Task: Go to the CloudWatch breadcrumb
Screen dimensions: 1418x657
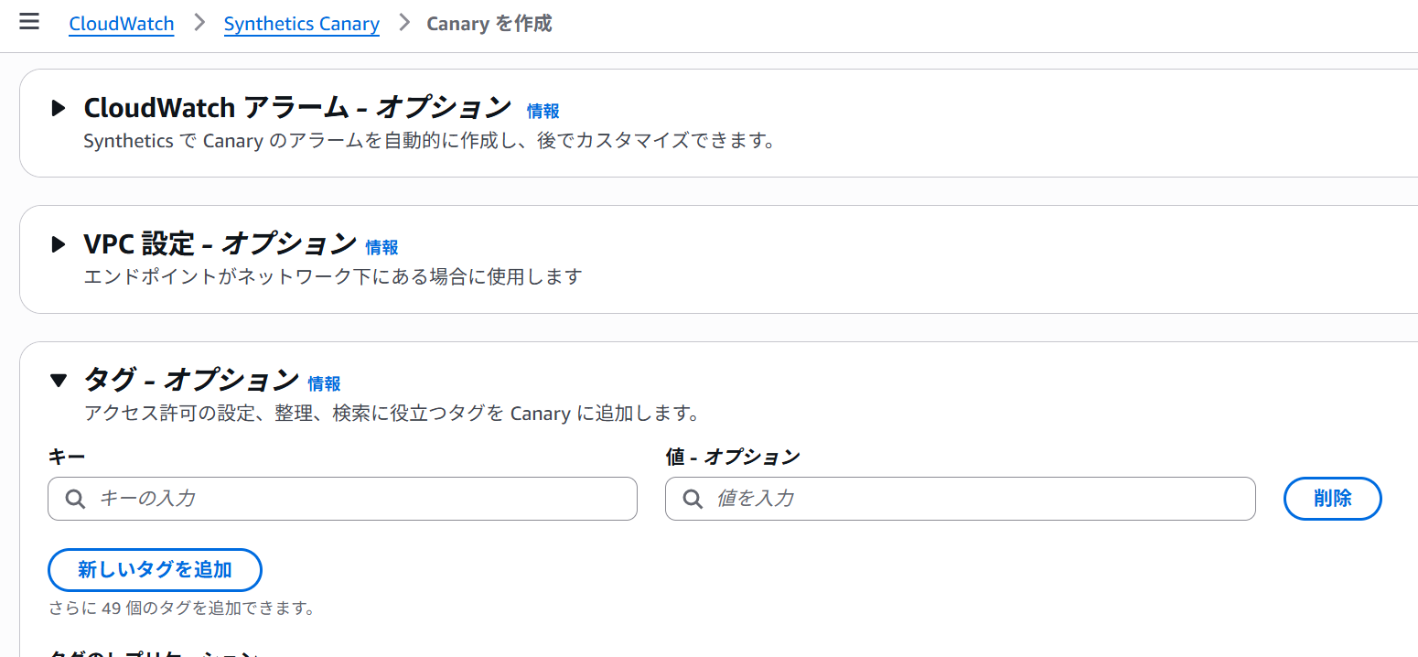Action: coord(121,24)
